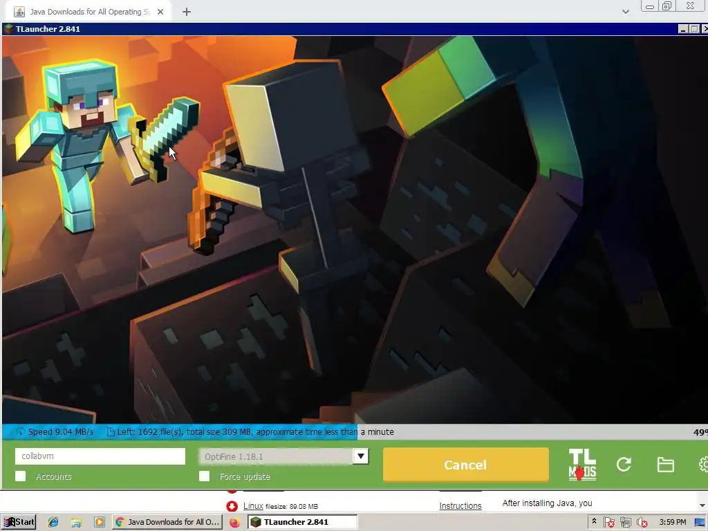708x531 pixels.
Task: Click the Firefox icon in taskbar
Action: coord(234,523)
